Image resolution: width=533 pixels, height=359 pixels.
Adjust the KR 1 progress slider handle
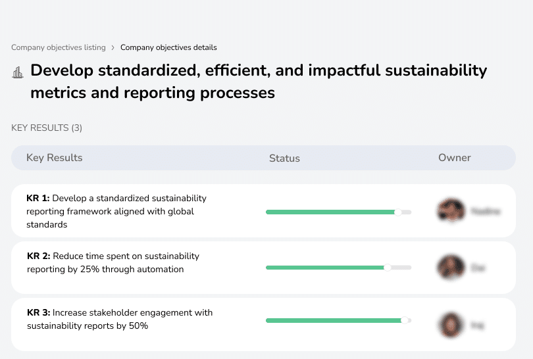(397, 212)
